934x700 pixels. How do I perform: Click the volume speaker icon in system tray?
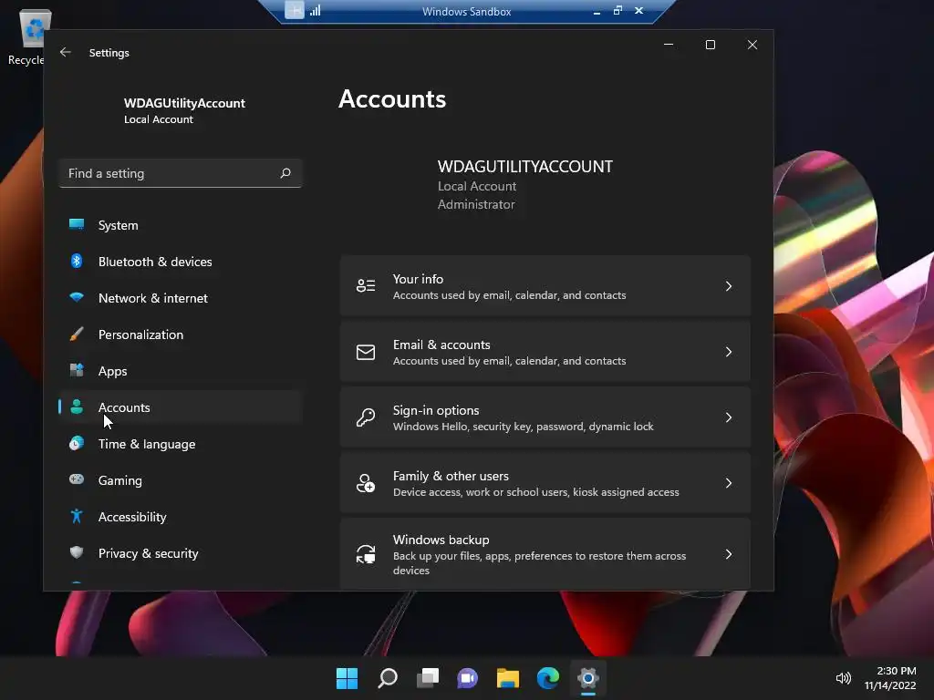pyautogui.click(x=843, y=678)
